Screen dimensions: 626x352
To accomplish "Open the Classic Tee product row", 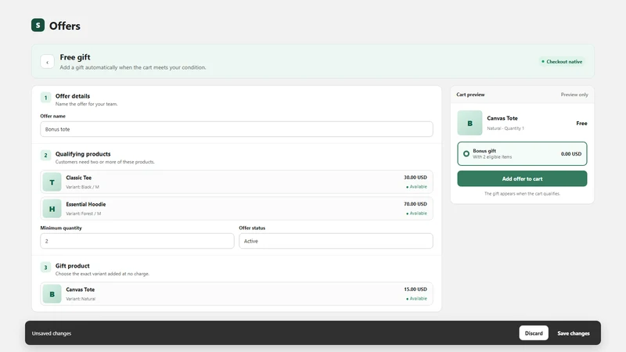I will tap(236, 182).
